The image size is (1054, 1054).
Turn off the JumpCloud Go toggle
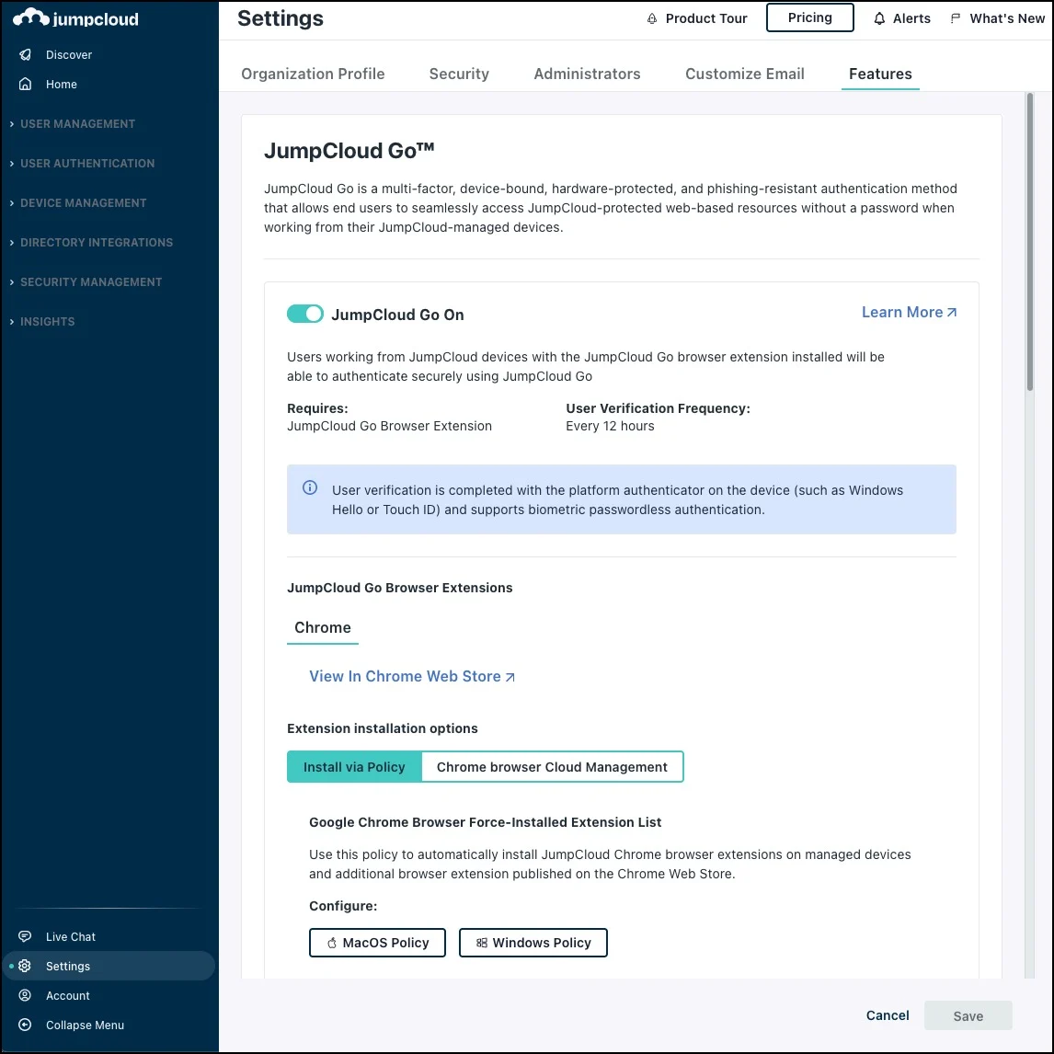305,315
